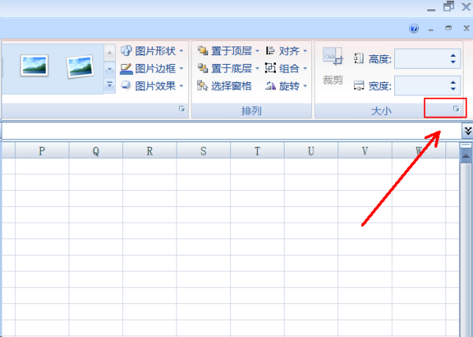Click the 置于顶层 button
The width and height of the screenshot is (473, 337).
[225, 51]
